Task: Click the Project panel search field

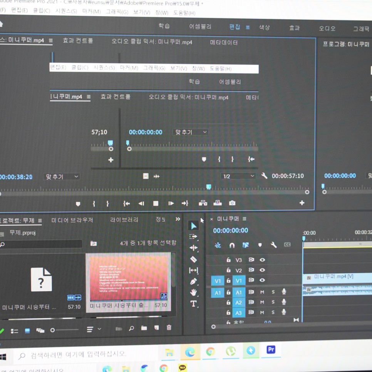Action: click(41, 244)
